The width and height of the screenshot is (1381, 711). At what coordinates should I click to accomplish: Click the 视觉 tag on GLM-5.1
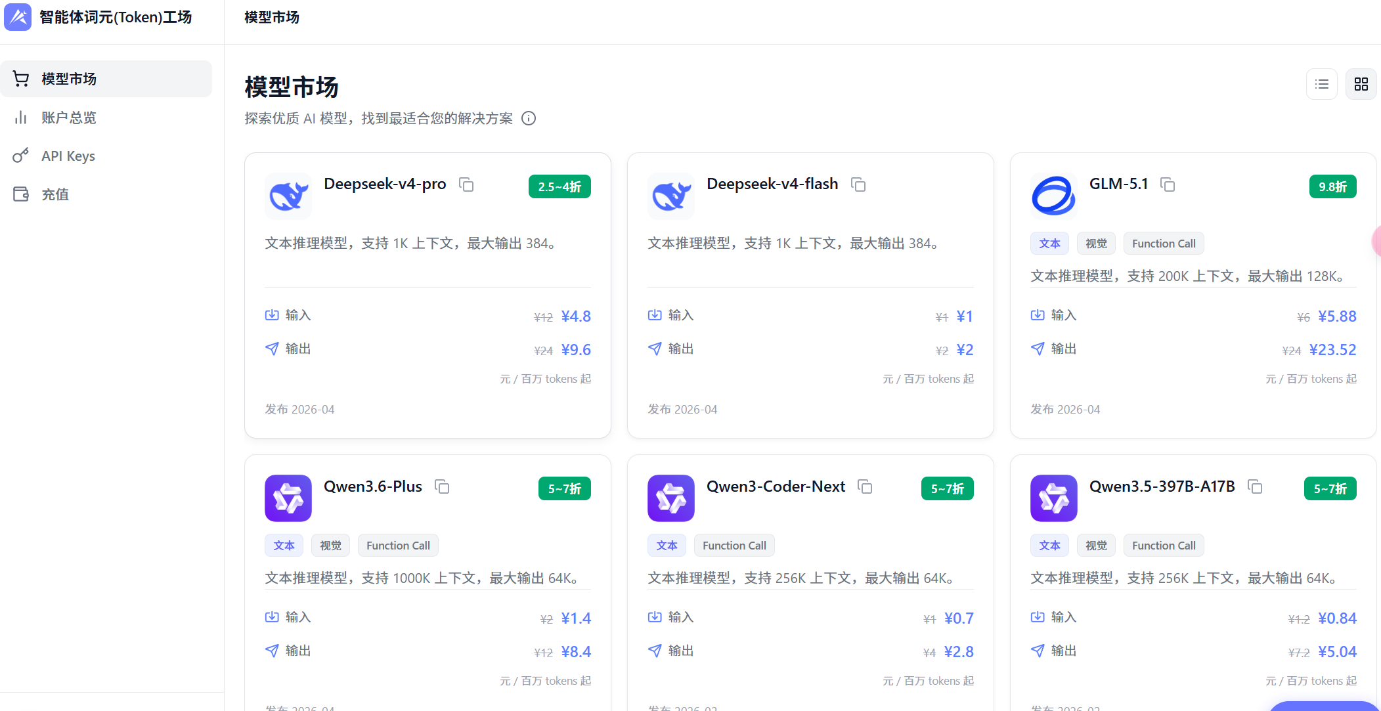[x=1096, y=244]
